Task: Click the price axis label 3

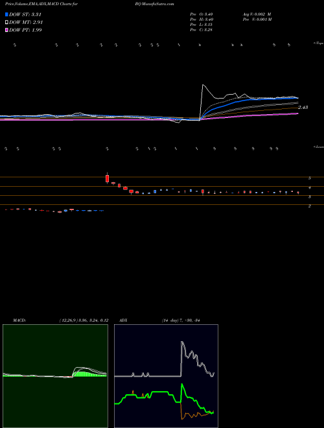Action: coord(310,196)
